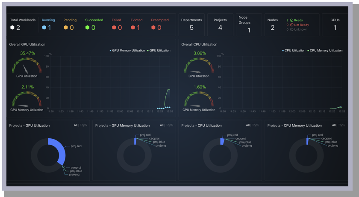359x197 pixels.
Task: Toggle the GPU Utilization legend series
Action: (x=159, y=51)
